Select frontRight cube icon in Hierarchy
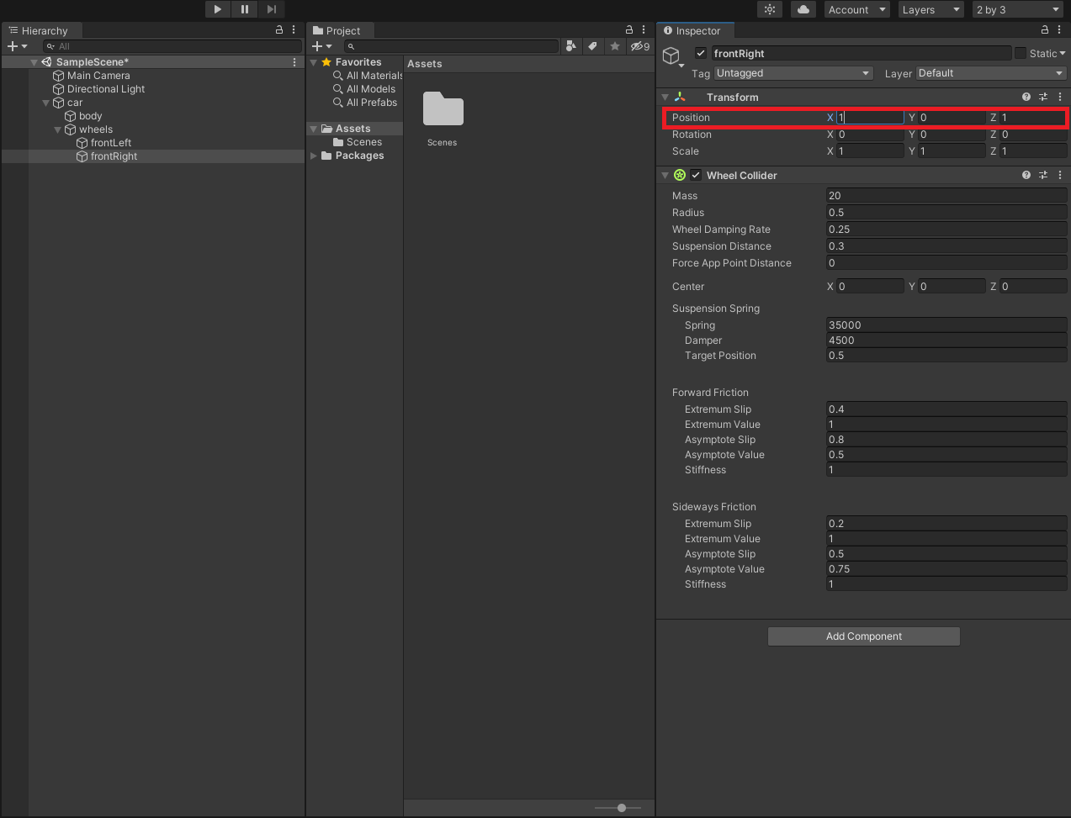The height and width of the screenshot is (818, 1071). [82, 156]
